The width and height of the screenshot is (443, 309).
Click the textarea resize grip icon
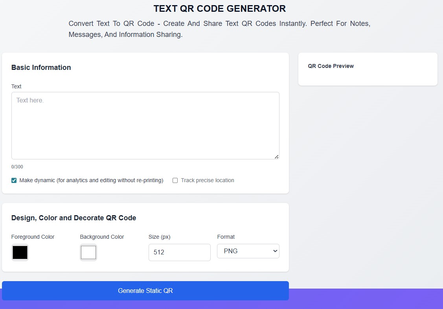pos(277,157)
